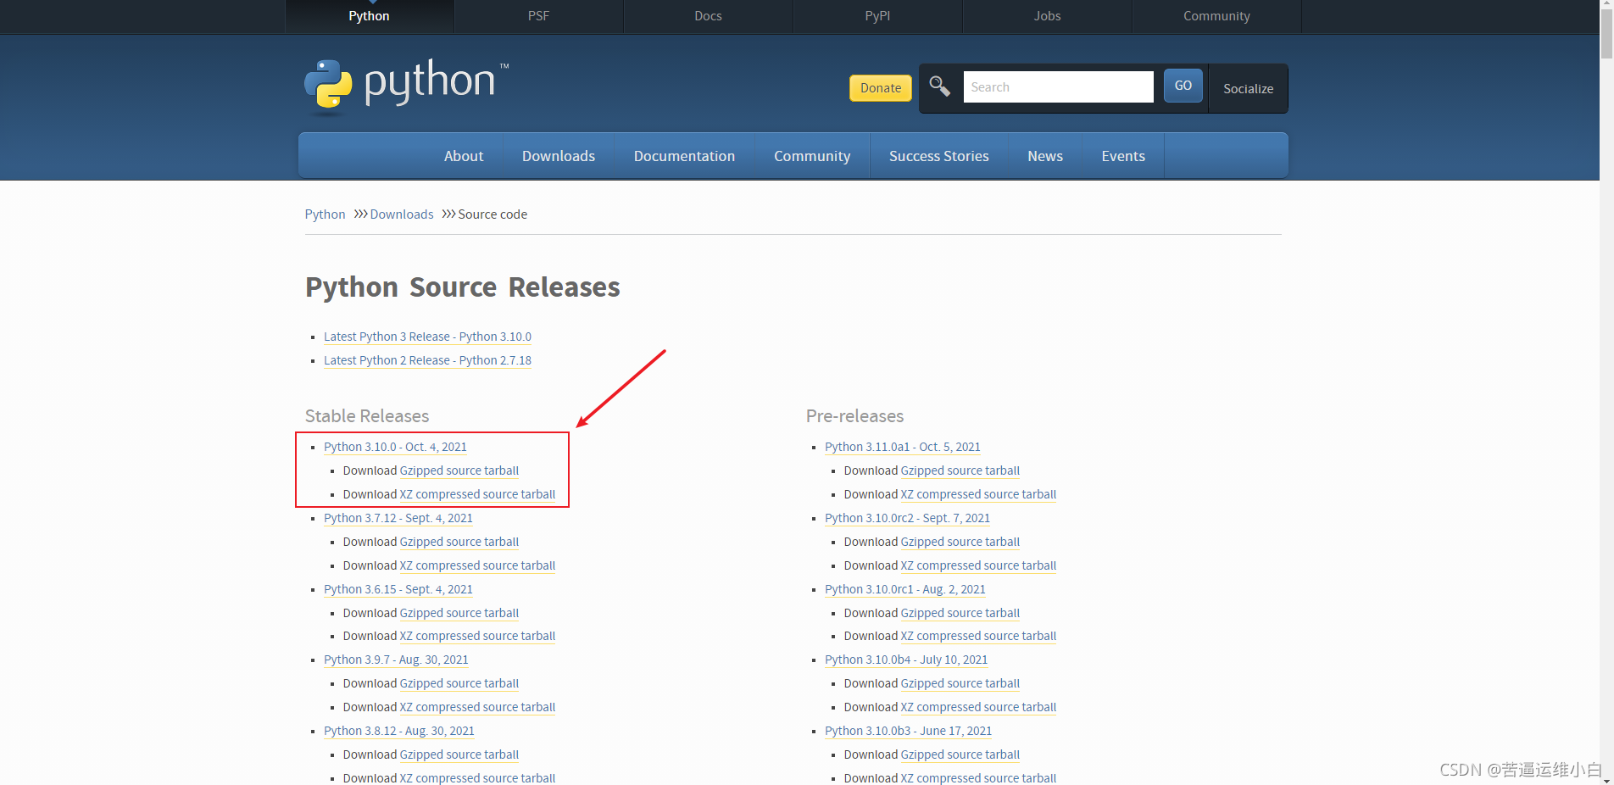Viewport: 1614px width, 785px height.
Task: Open the Community main navigation menu
Action: tap(812, 156)
